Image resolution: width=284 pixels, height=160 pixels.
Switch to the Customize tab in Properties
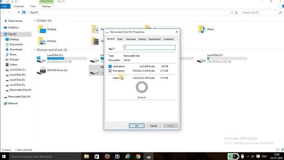tap(168, 39)
